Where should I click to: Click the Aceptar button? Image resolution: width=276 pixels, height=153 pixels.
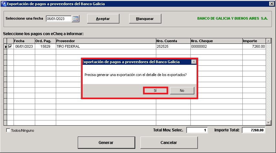click(x=103, y=19)
